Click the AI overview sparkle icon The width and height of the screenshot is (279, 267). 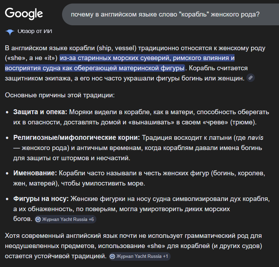pos(10,32)
